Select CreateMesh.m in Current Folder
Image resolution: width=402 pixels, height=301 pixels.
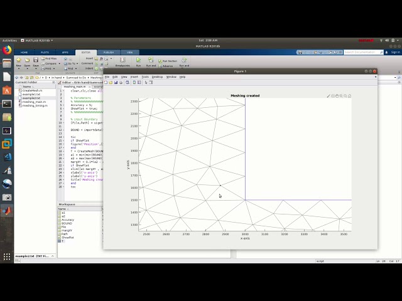32,90
